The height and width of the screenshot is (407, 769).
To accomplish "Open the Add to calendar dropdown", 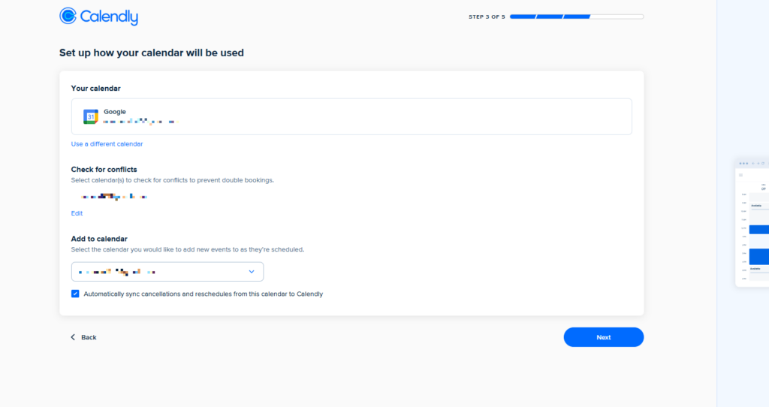I will [167, 271].
